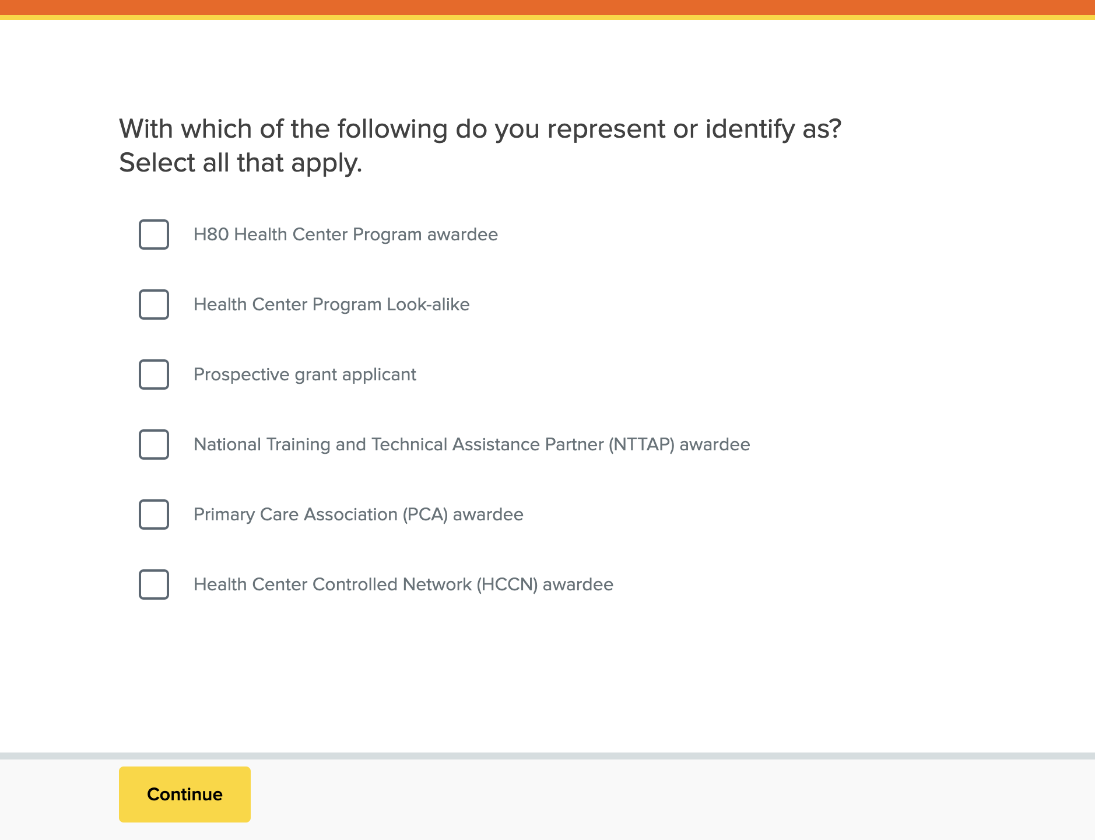
Task: Click the 'Health Center Controlled Network' label text
Action: click(332, 584)
